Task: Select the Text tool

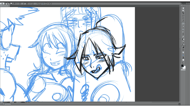Action: click(x=183, y=58)
